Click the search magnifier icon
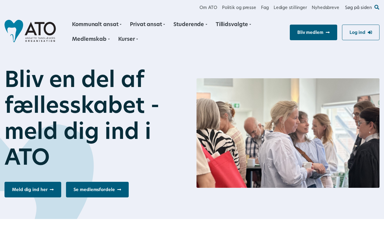 coord(377,7)
